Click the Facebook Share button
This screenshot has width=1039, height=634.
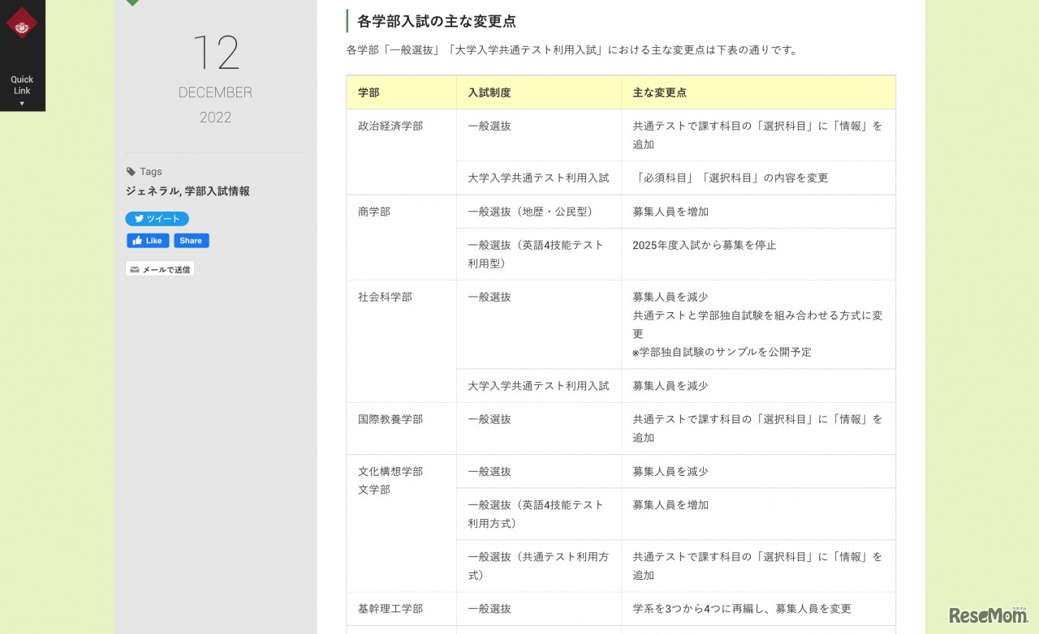(x=192, y=241)
